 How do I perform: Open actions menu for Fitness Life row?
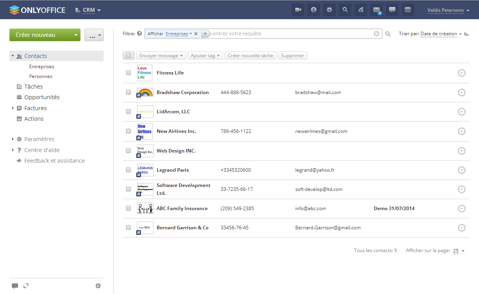tap(462, 73)
